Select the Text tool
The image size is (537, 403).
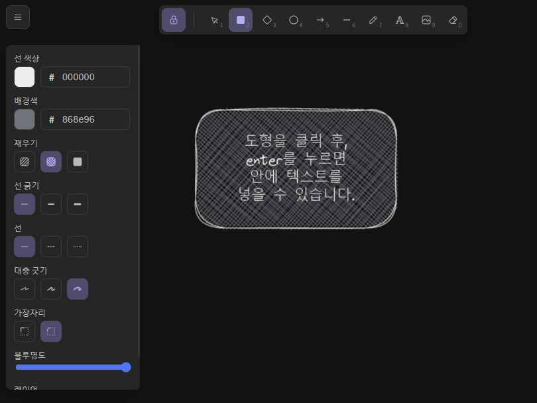400,20
